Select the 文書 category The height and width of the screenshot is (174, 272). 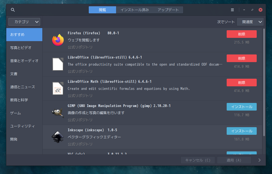(x=24, y=74)
